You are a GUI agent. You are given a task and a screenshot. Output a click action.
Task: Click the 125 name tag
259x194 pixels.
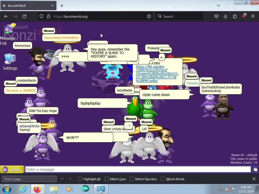click(144, 129)
